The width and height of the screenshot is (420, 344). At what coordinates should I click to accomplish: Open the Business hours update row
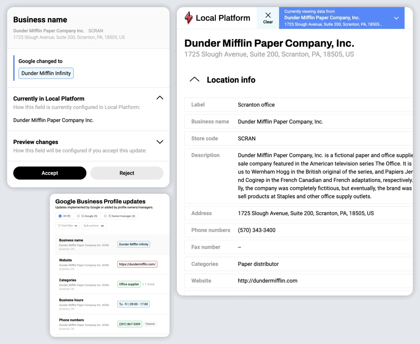pos(112,304)
